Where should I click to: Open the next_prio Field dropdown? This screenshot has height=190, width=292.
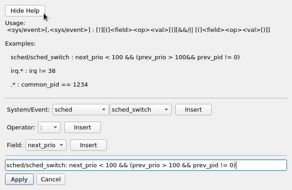(46, 145)
